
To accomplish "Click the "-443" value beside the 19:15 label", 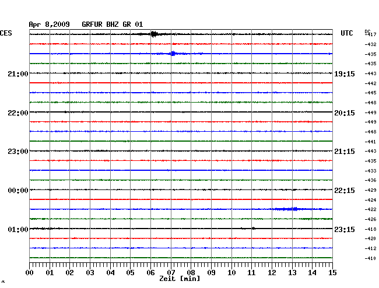I will [x=370, y=73].
